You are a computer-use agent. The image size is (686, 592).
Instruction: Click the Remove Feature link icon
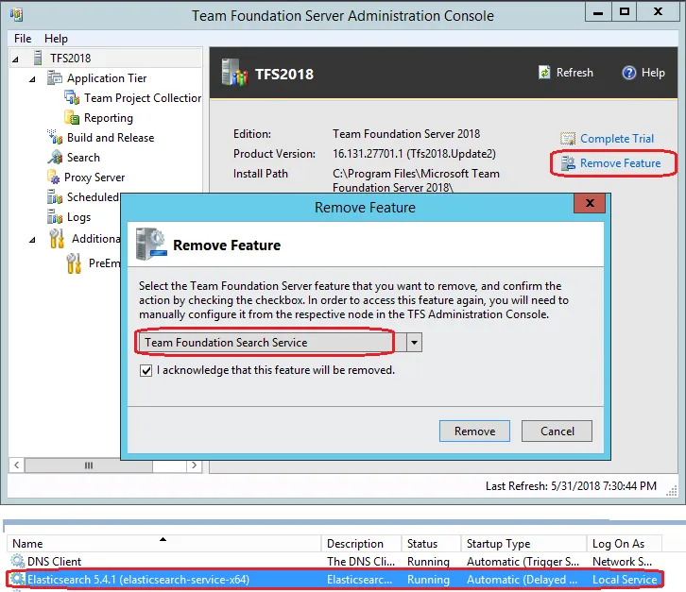click(x=568, y=163)
